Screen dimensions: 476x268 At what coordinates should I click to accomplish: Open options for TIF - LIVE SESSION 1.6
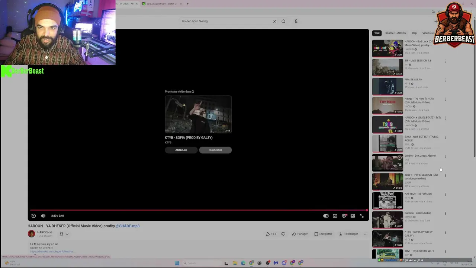[445, 61]
